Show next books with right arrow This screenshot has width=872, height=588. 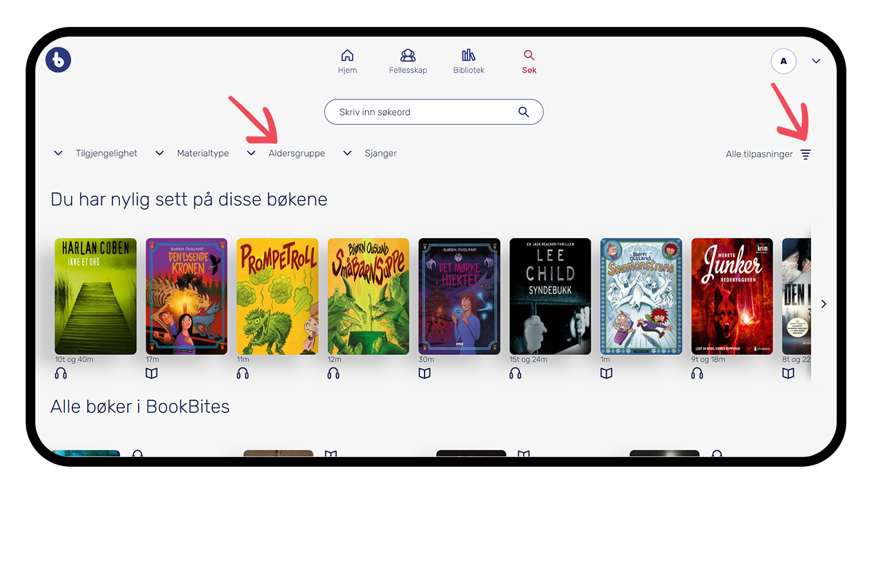(824, 304)
